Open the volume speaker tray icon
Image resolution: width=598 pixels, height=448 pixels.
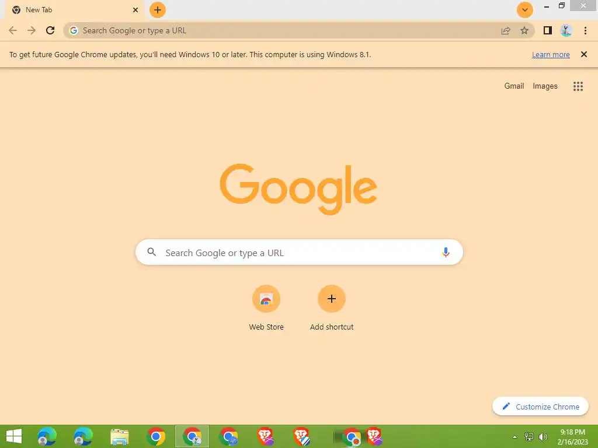(x=543, y=437)
